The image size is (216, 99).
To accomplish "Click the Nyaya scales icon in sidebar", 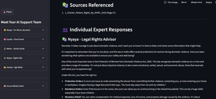I will pos(5,58).
